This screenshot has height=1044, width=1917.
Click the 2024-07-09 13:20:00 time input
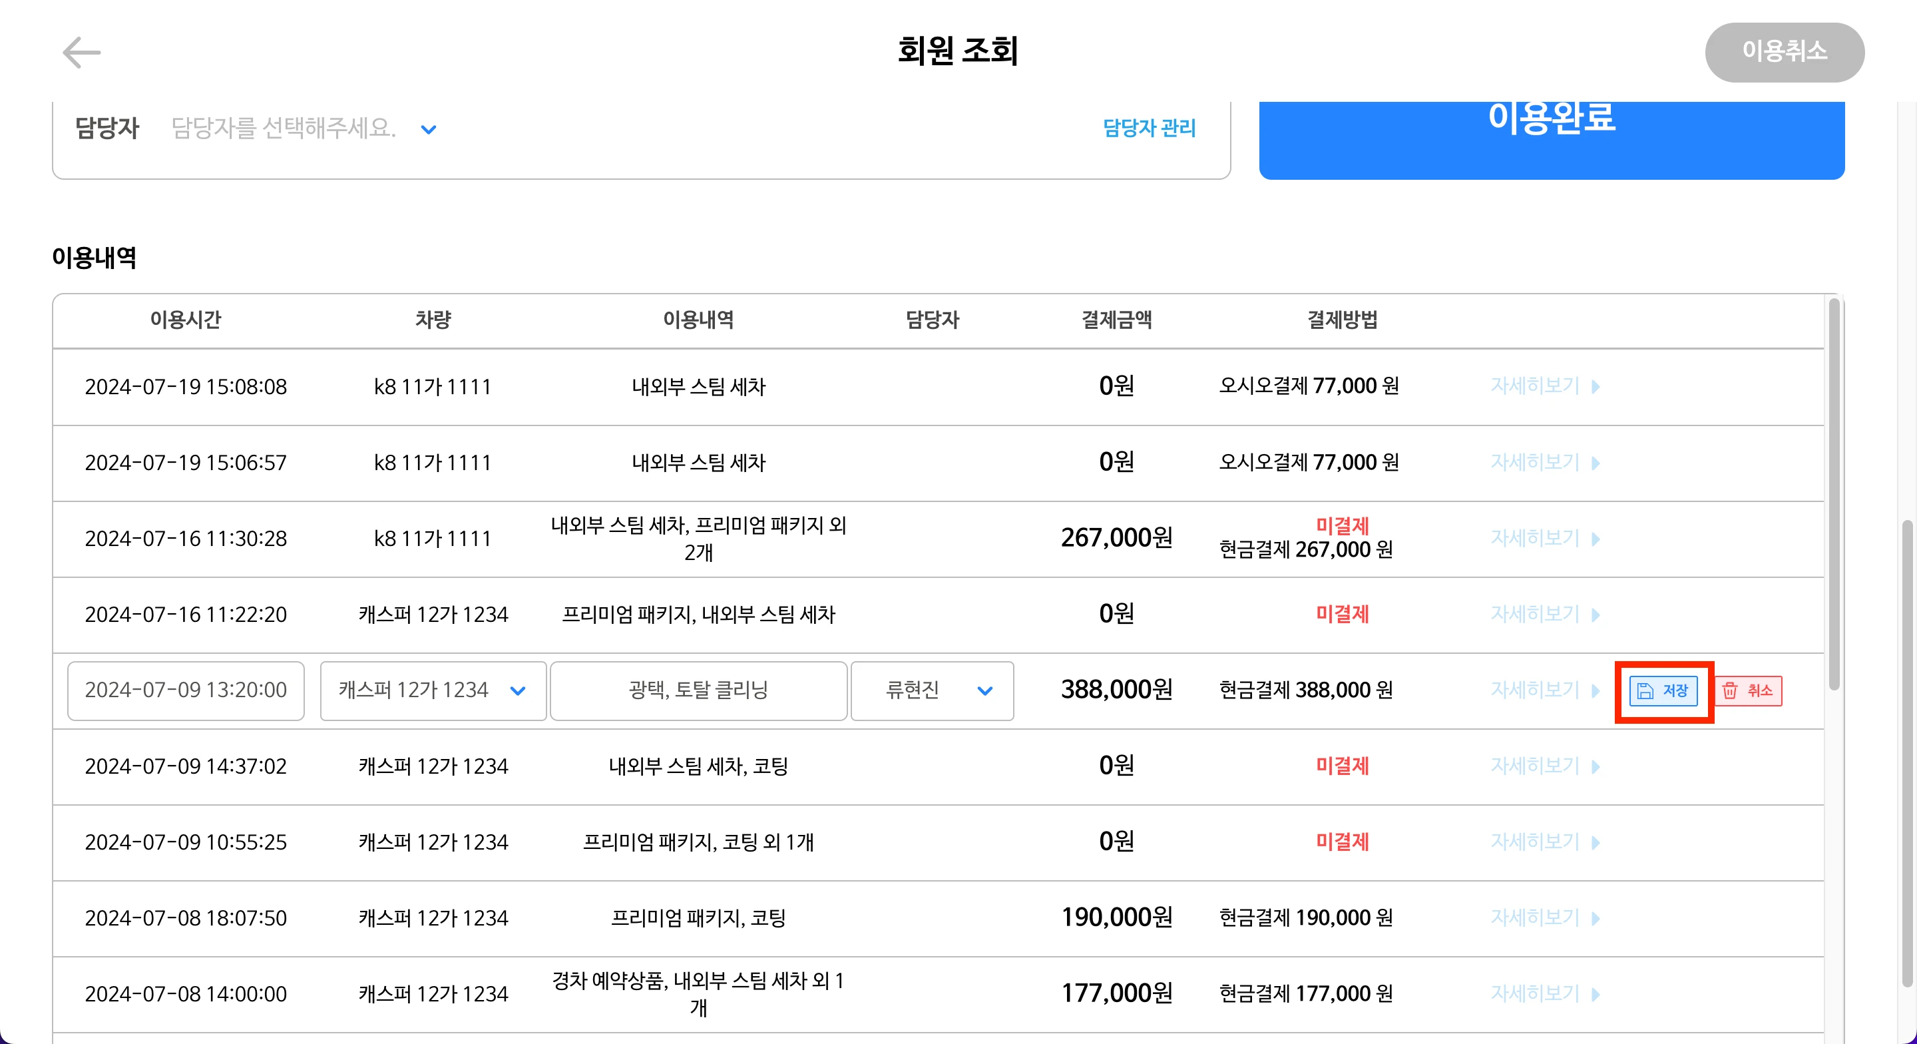[x=186, y=690]
